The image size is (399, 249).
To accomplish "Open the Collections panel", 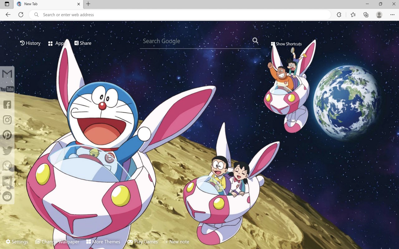I will (366, 15).
